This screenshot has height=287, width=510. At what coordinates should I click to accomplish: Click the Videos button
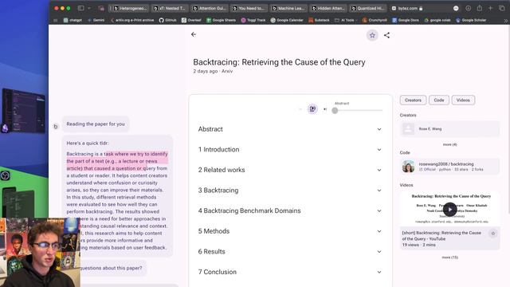[x=463, y=100]
